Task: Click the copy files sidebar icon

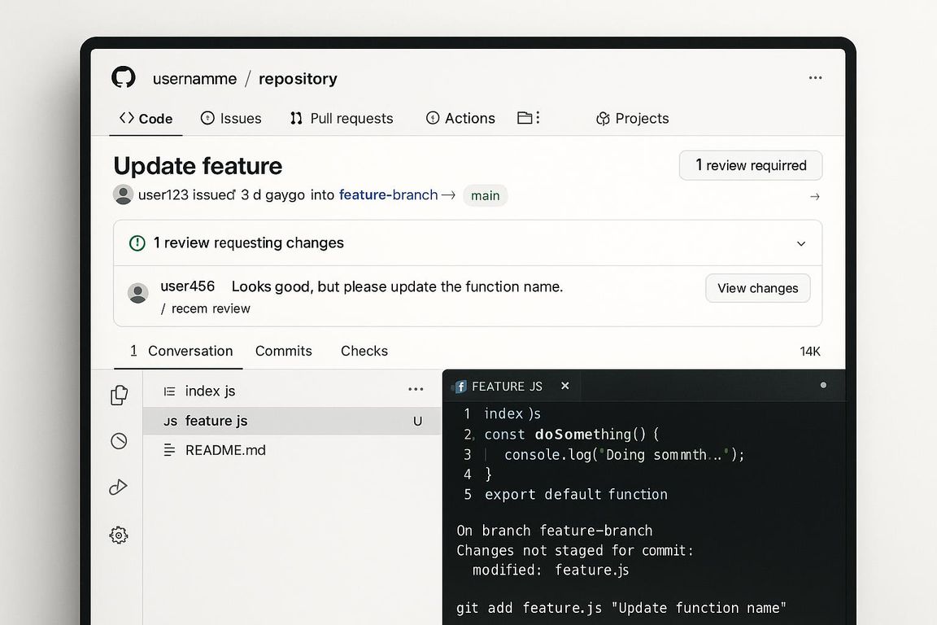Action: [x=119, y=394]
